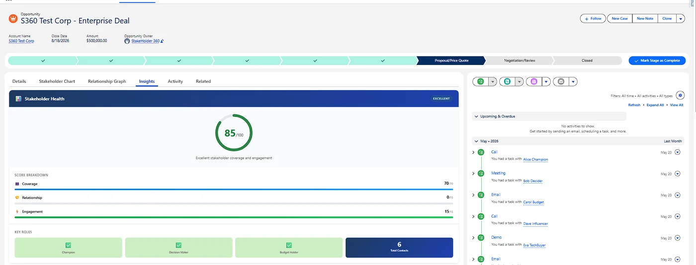Click the task icon beside Eva TechBuyer demo
Viewport: 696px width, 265px height.
(x=481, y=238)
